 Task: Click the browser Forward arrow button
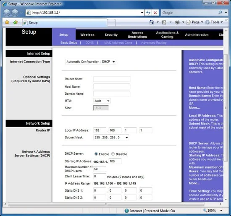(x=15, y=13)
